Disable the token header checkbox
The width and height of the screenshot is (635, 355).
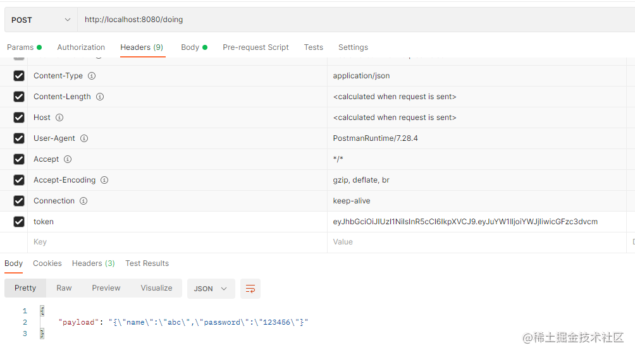tap(19, 222)
